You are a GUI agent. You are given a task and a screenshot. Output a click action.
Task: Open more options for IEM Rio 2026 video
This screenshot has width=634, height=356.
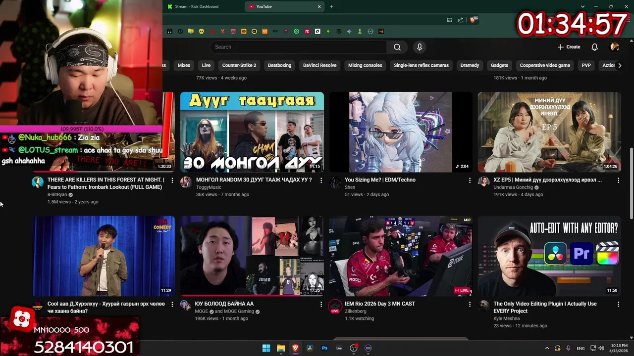[x=470, y=304]
